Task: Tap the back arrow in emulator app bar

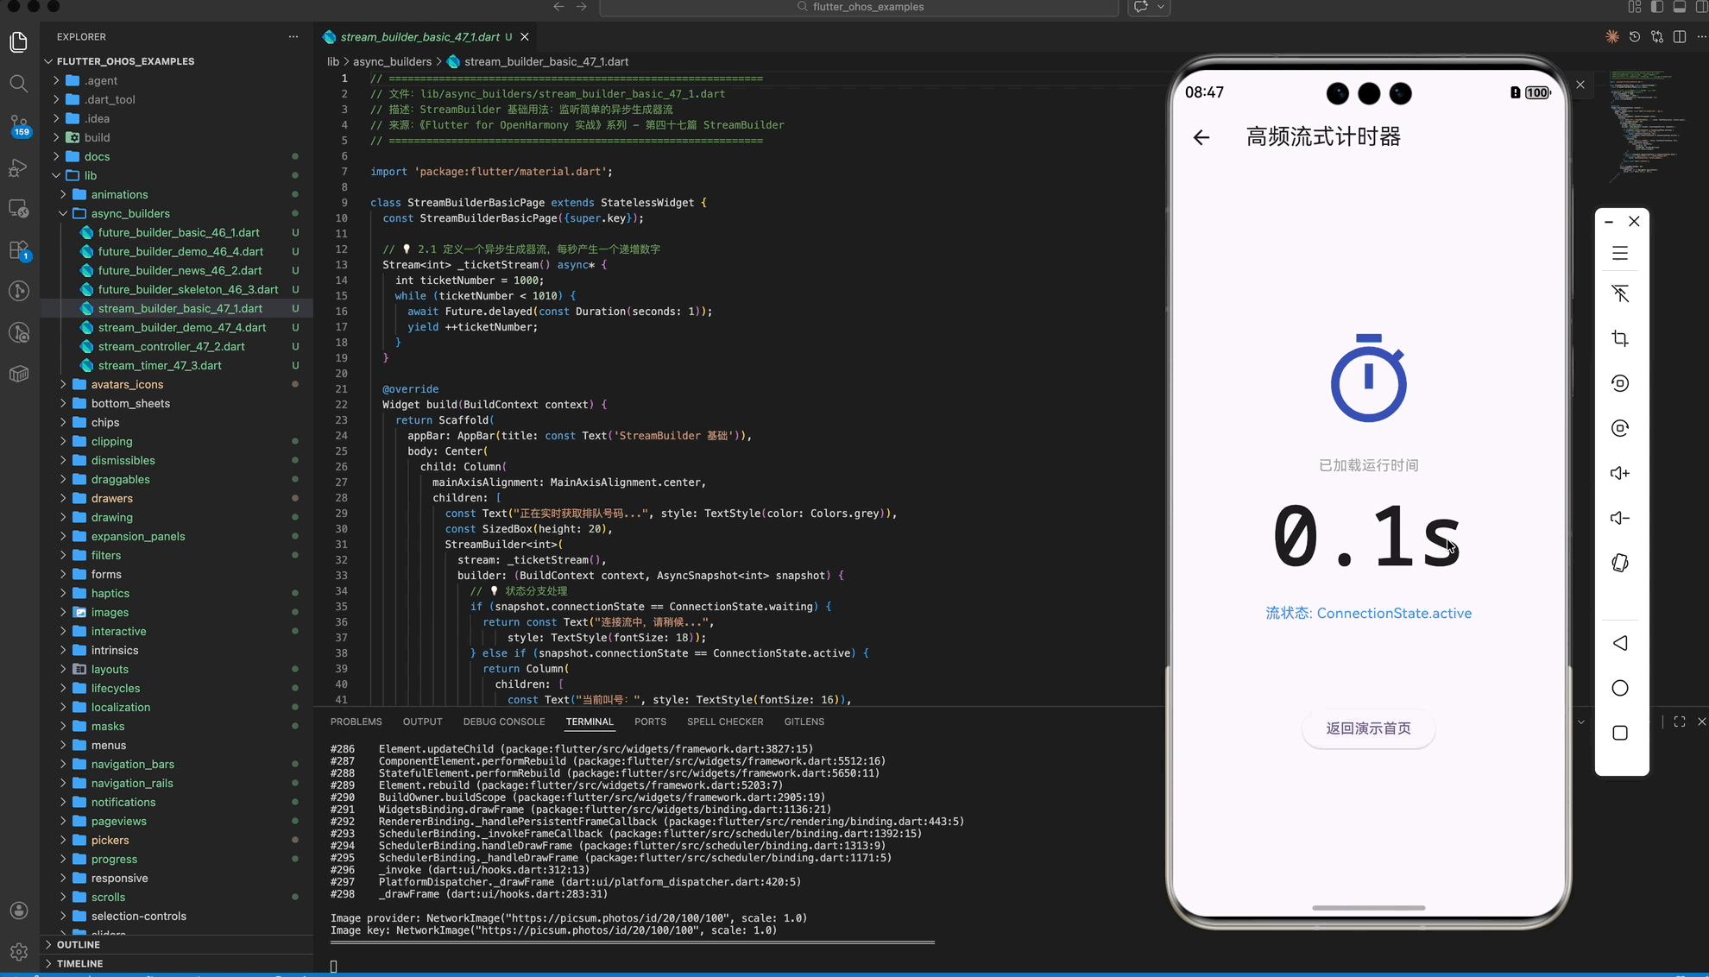Action: tap(1201, 137)
